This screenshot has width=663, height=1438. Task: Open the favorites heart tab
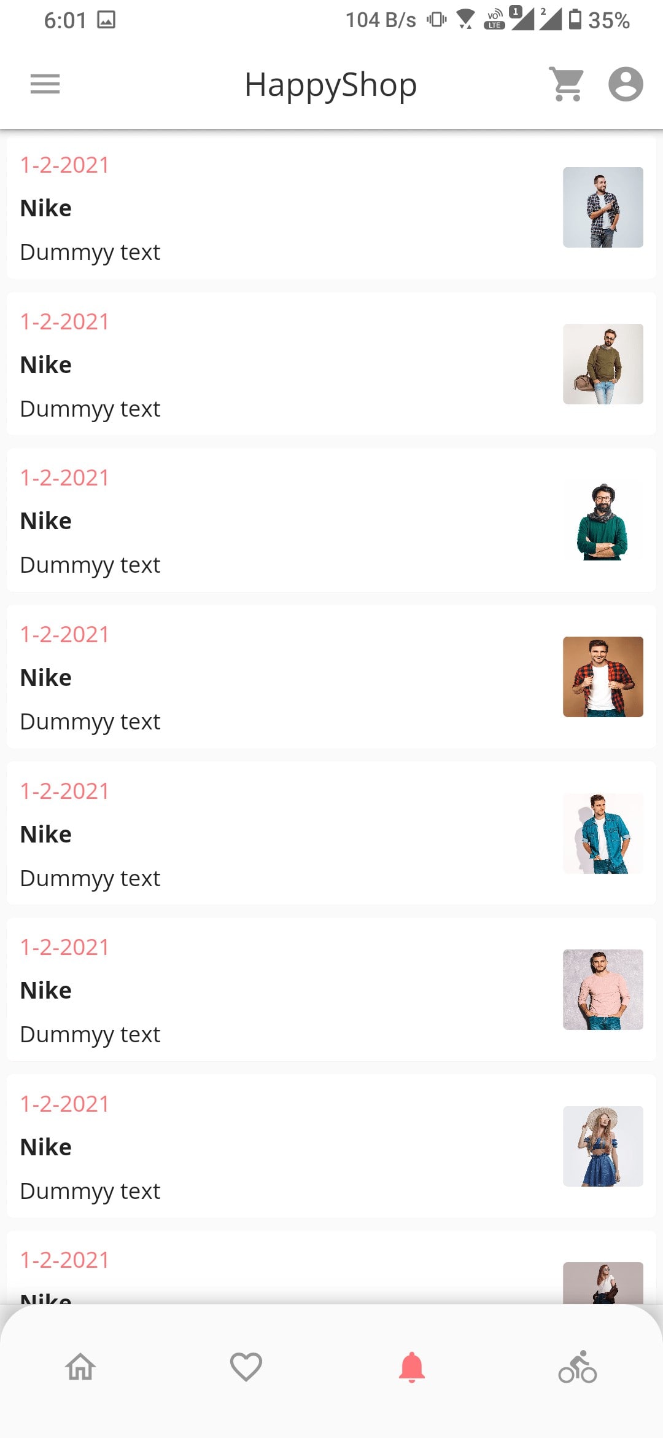(x=246, y=1367)
